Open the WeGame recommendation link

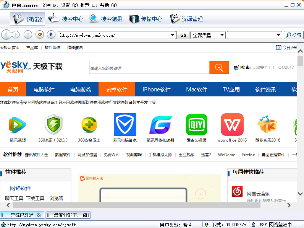[x=226, y=155]
